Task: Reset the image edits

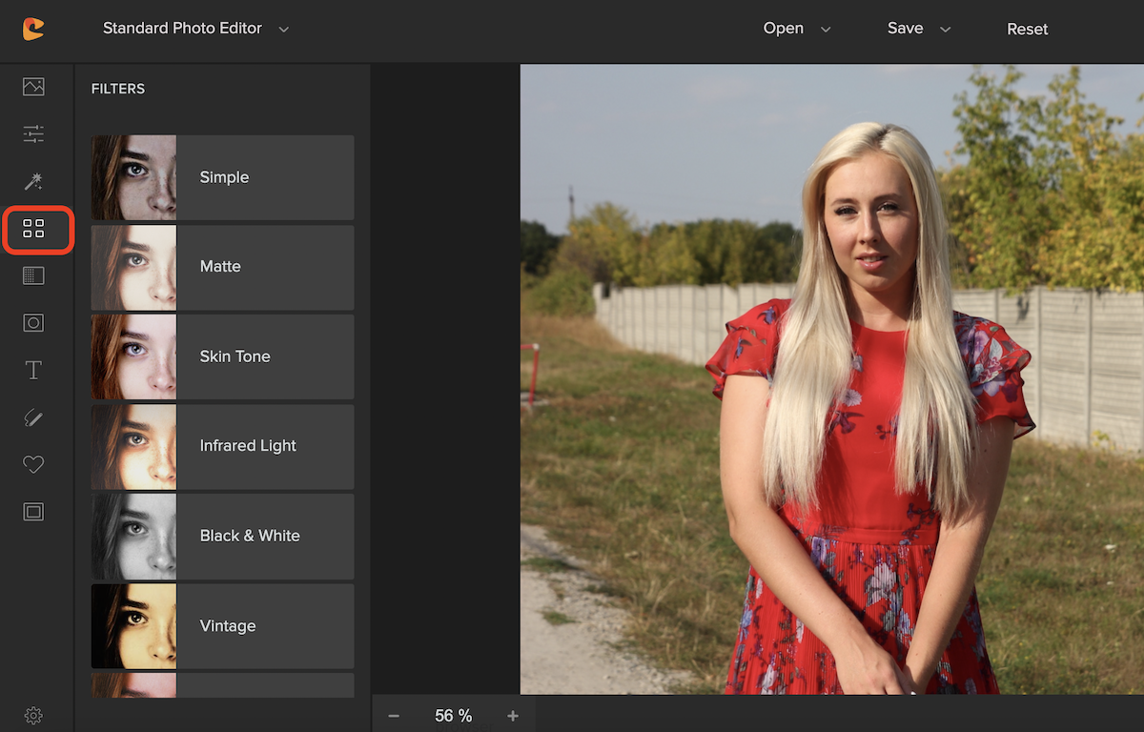Action: pyautogui.click(x=1028, y=30)
